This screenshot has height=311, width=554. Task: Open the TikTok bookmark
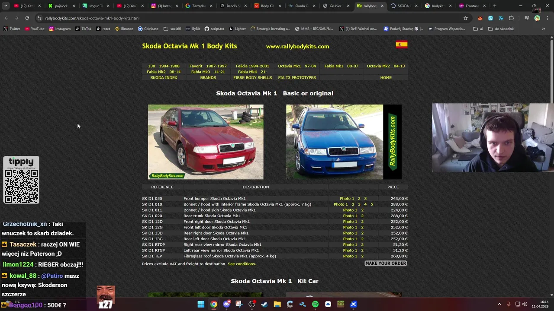tap(83, 29)
